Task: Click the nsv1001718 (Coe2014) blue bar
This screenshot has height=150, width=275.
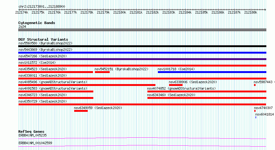Action: (x=212, y=72)
